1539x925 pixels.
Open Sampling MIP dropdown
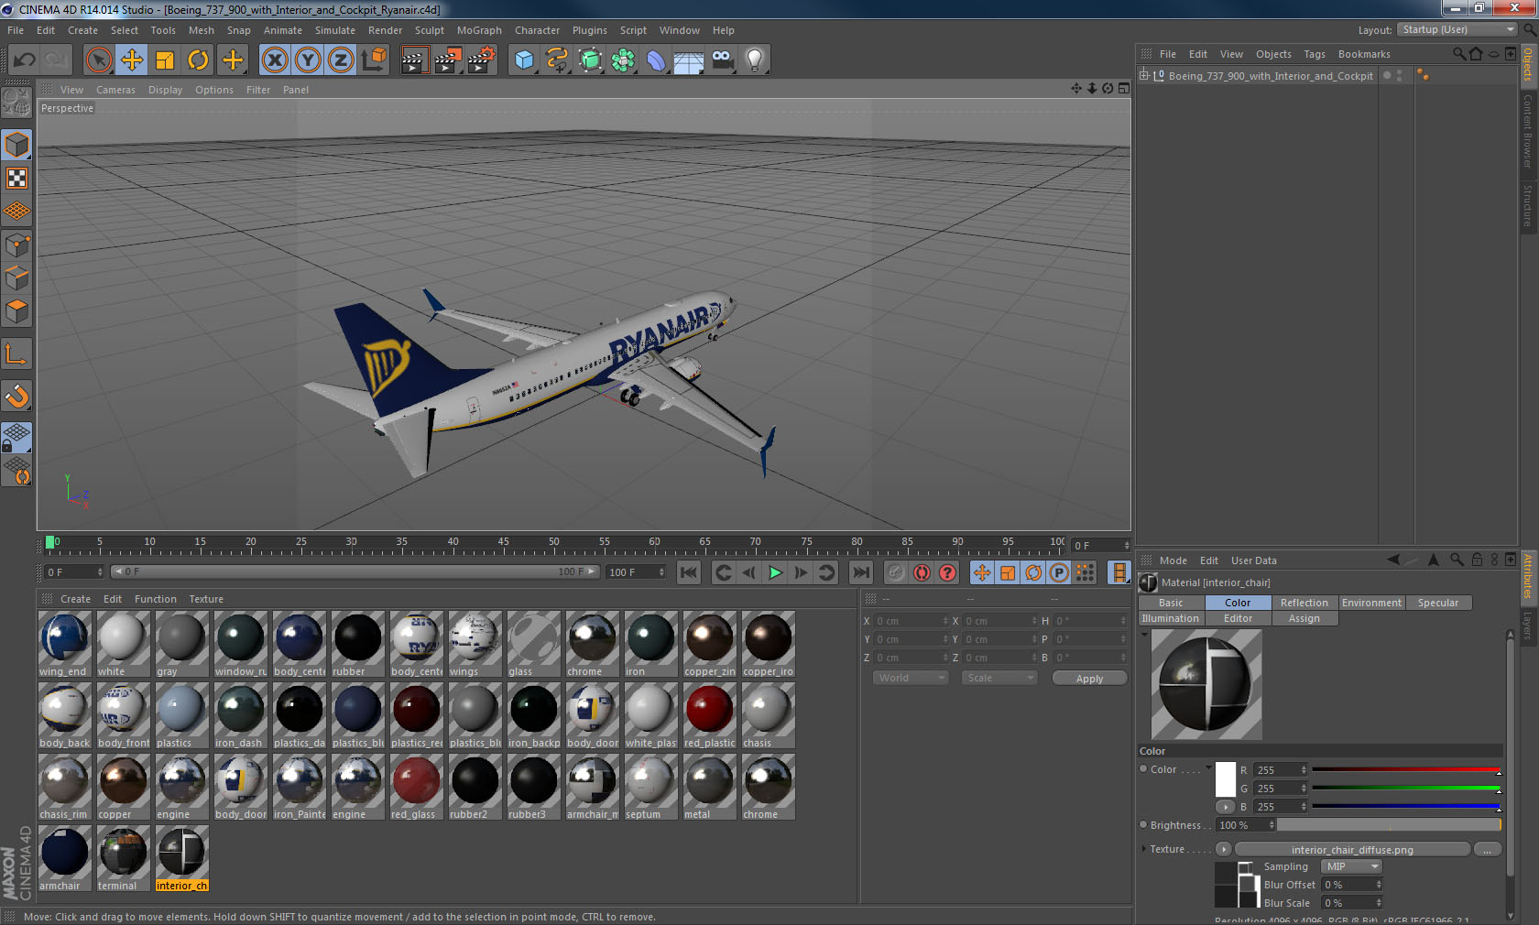tap(1351, 866)
